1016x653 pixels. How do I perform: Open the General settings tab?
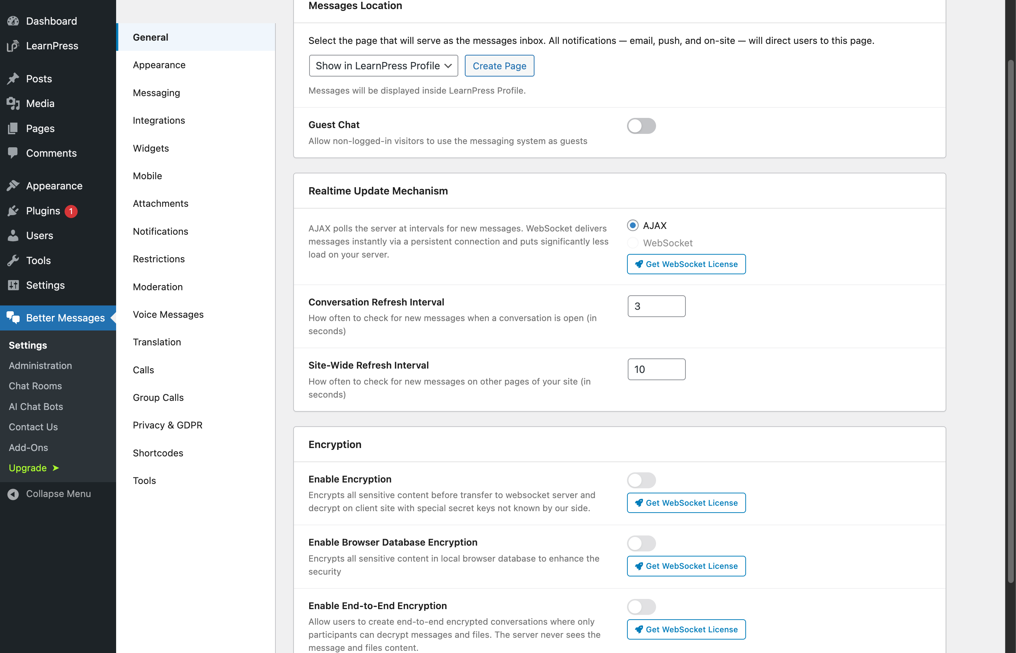click(x=196, y=37)
